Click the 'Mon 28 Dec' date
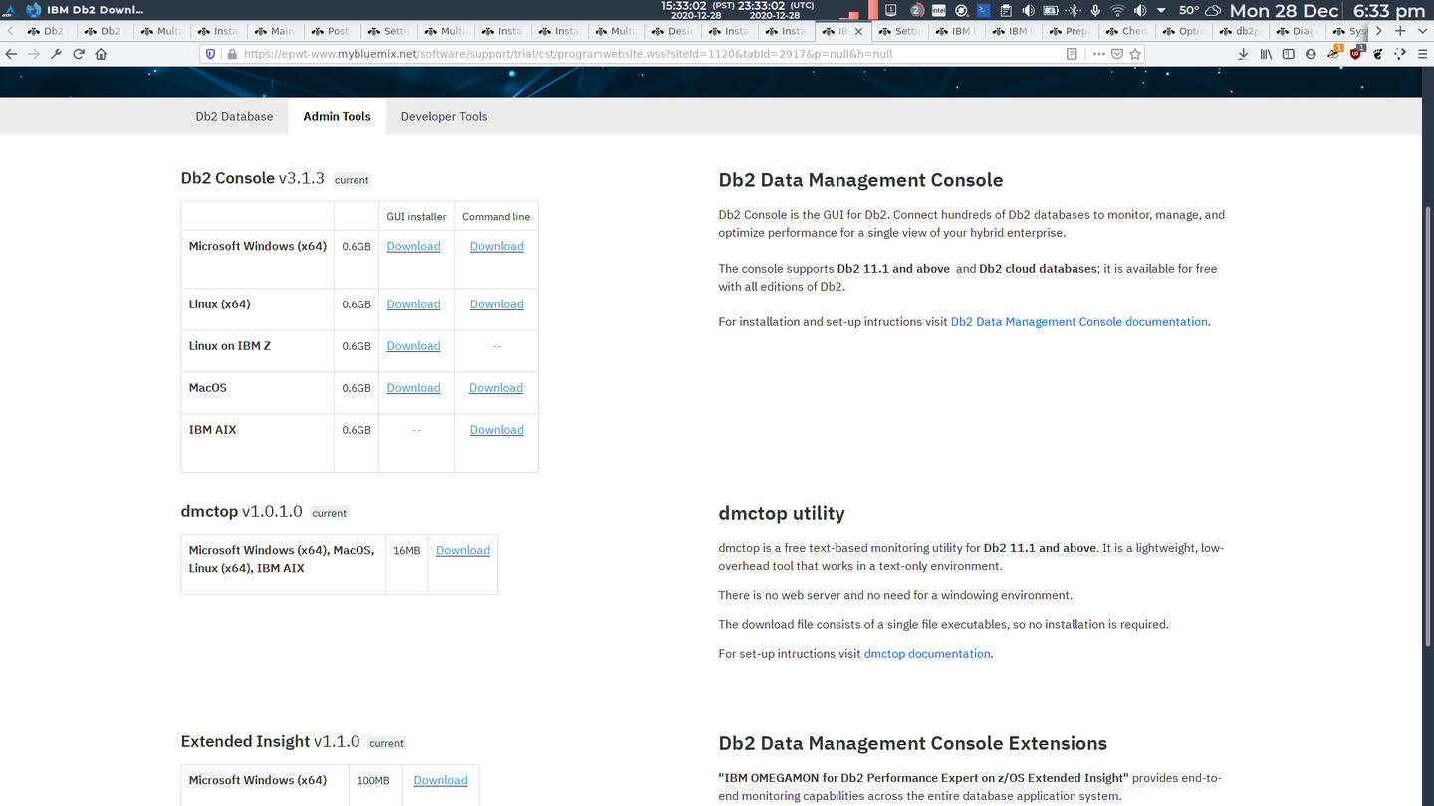 (1284, 11)
